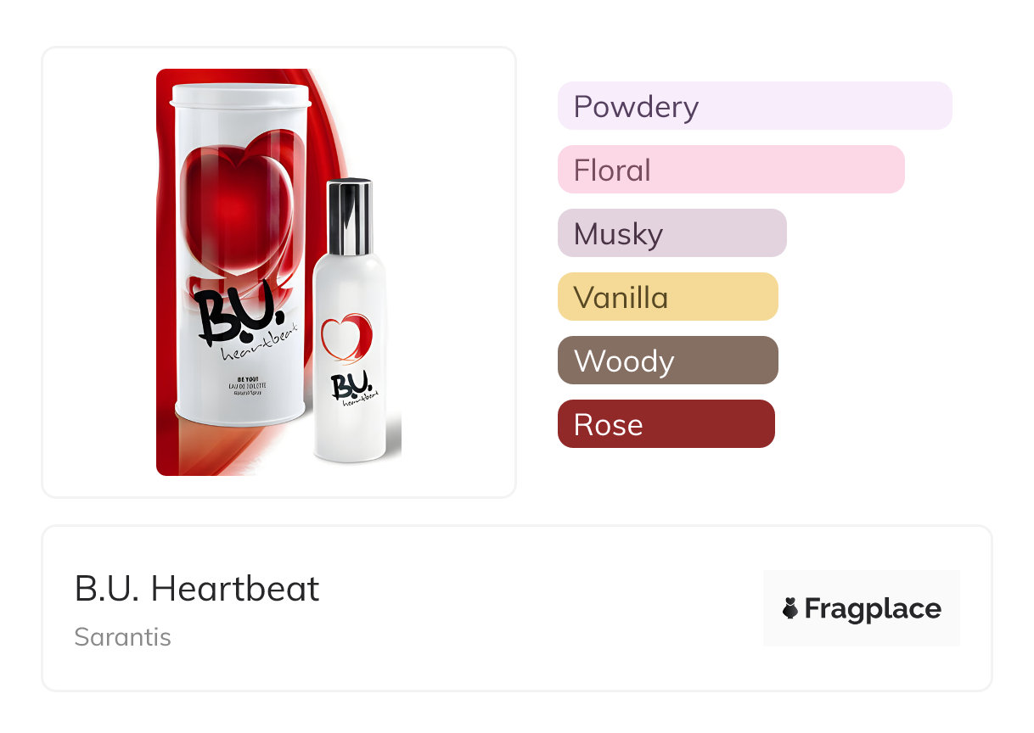This screenshot has height=733, width=1034.
Task: Select the pink Floral accord bar
Action: click(730, 170)
